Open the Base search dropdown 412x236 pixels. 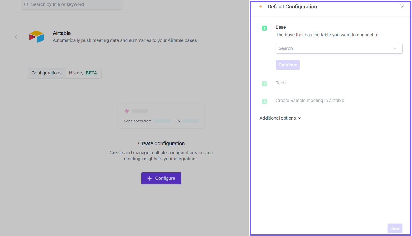(x=335, y=48)
